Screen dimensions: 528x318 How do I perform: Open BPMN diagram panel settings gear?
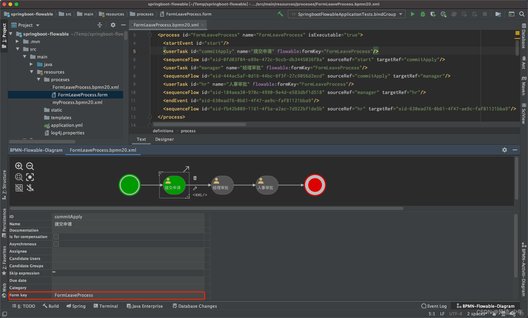pyautogui.click(x=505, y=150)
